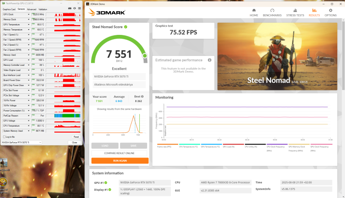The image size is (345, 198).
Task: Toggle the CPU Clock Frequency legend entry
Action: pyautogui.click(x=277, y=148)
